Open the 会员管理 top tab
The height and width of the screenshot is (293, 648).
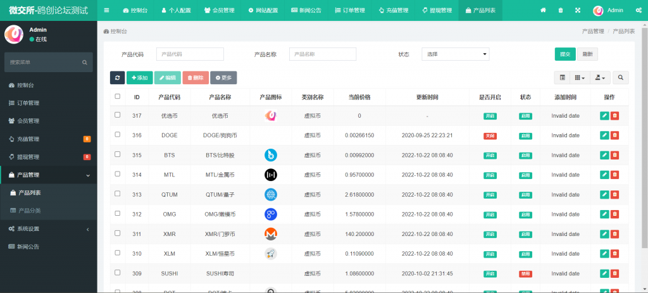tap(220, 10)
